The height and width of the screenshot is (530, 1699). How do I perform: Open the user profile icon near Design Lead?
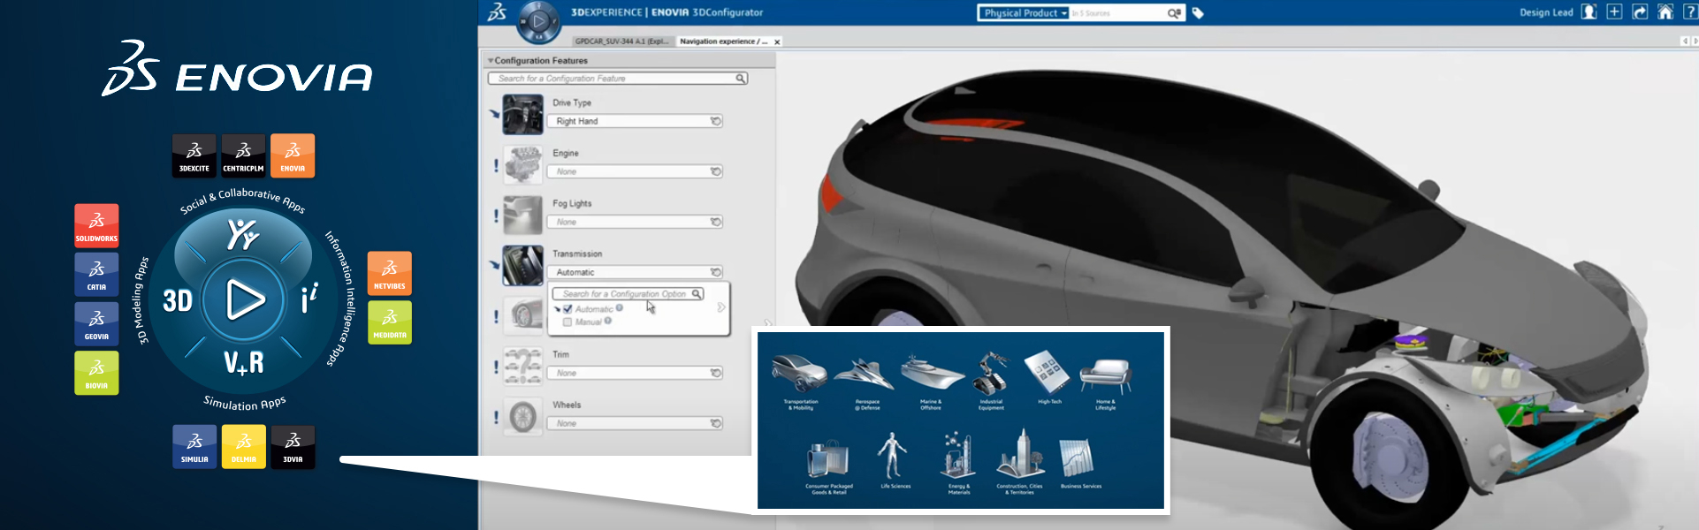(1589, 12)
